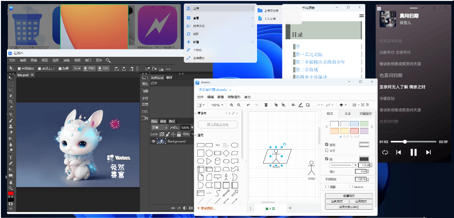Switch to the text tab in drawio format panel

tap(348, 114)
